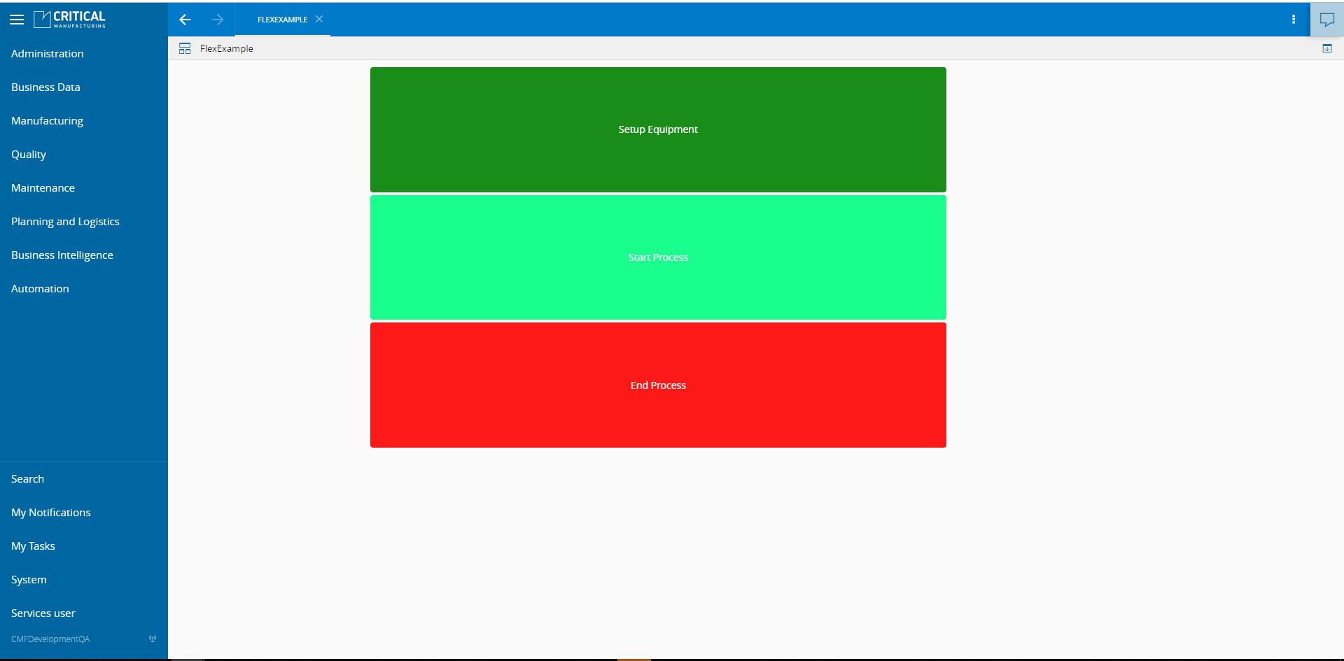This screenshot has height=661, width=1344.
Task: Click the FlexExample page layout icon
Action: point(185,48)
